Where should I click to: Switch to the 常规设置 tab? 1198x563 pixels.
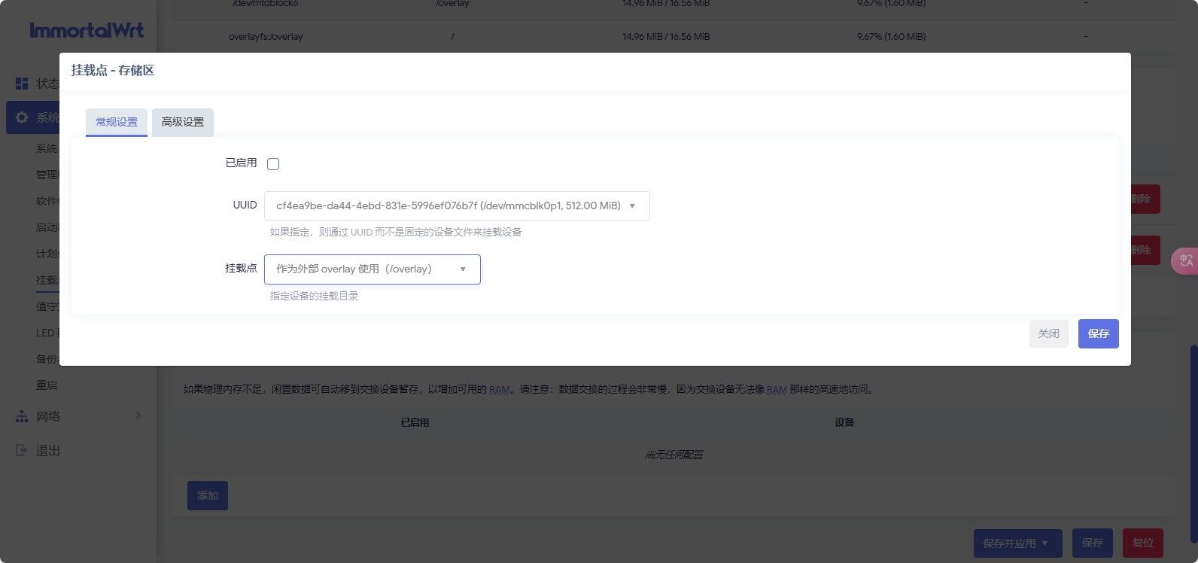pyautogui.click(x=117, y=122)
